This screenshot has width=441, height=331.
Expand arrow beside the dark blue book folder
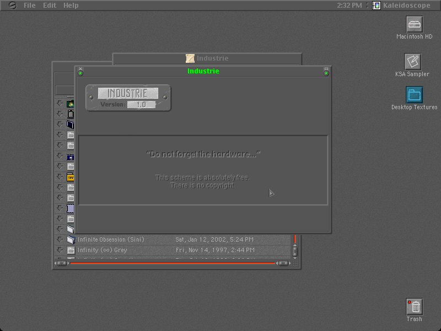60,124
